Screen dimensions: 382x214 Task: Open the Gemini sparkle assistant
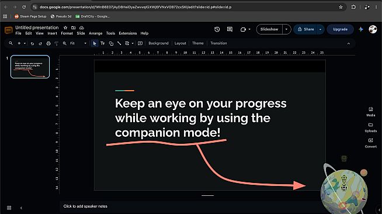361,29
